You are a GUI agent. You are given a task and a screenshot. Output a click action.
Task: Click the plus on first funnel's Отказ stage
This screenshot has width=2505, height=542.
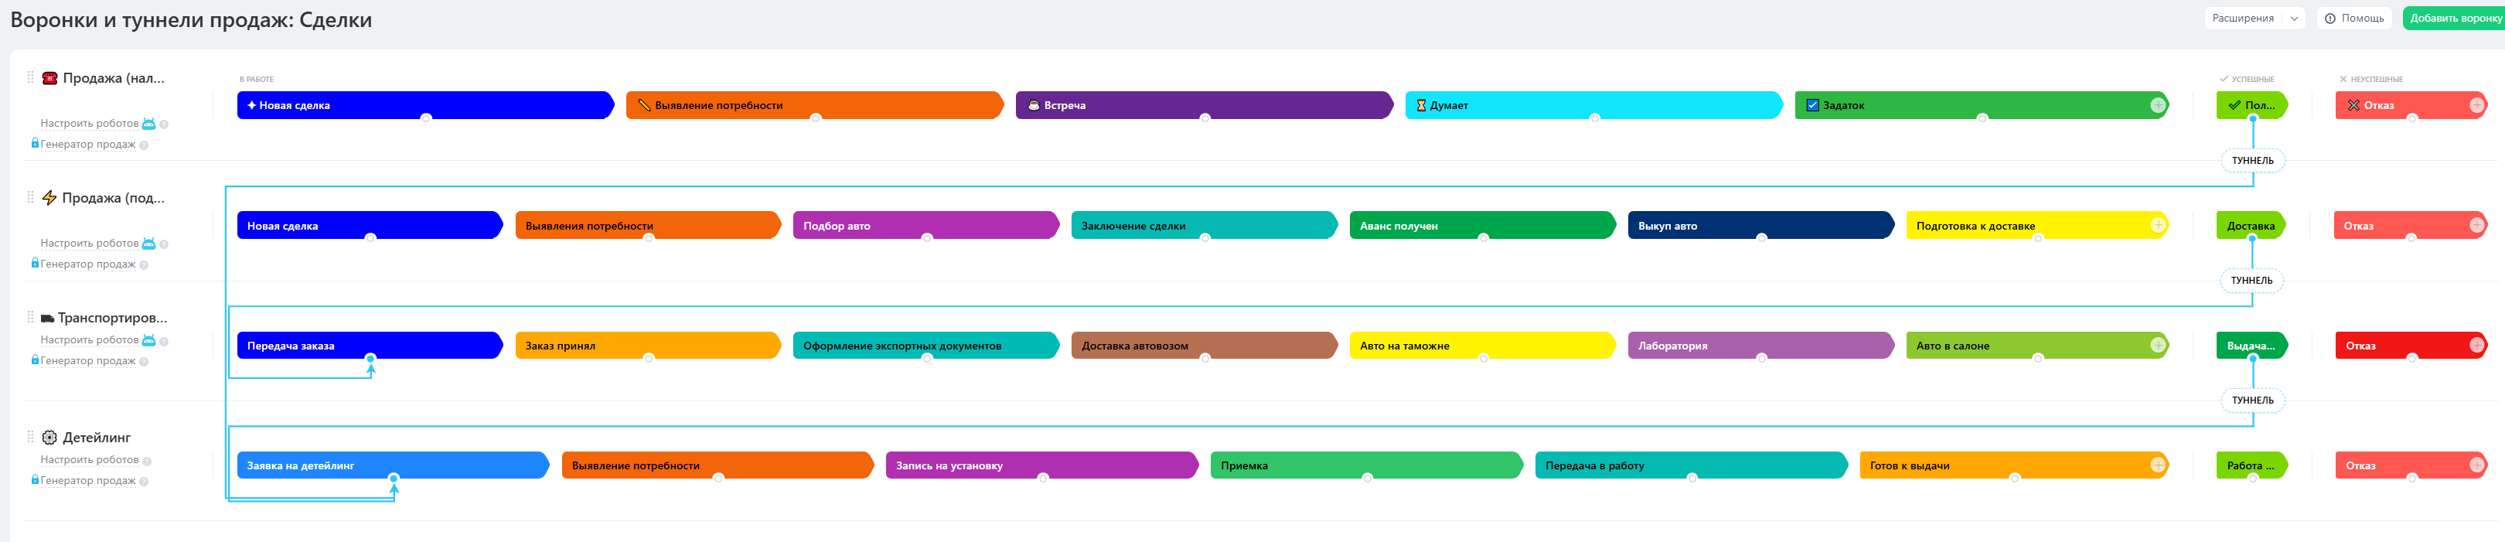point(2477,105)
